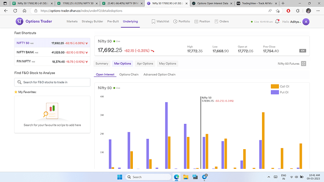The width and height of the screenshot is (324, 182).
Task: Open a new browser tab
Action: point(283,3)
